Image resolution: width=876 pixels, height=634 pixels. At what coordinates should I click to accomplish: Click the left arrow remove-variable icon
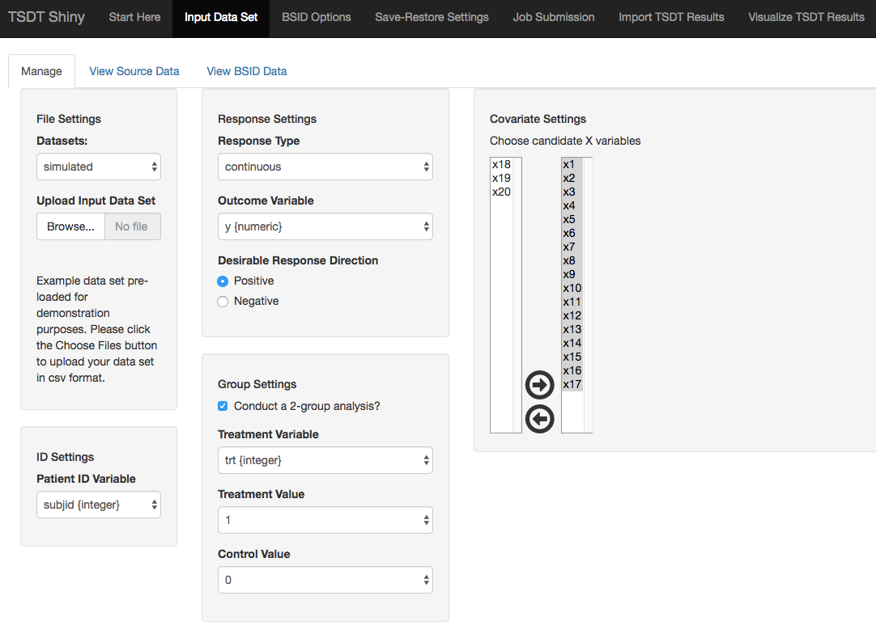(540, 419)
